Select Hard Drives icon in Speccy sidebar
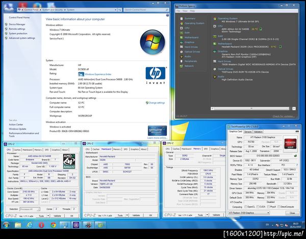The width and height of the screenshot is (306, 239). tap(182, 47)
